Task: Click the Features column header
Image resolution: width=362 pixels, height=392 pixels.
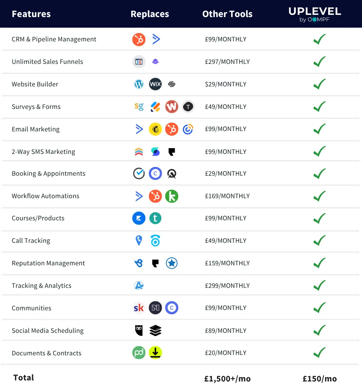Action: [x=31, y=14]
